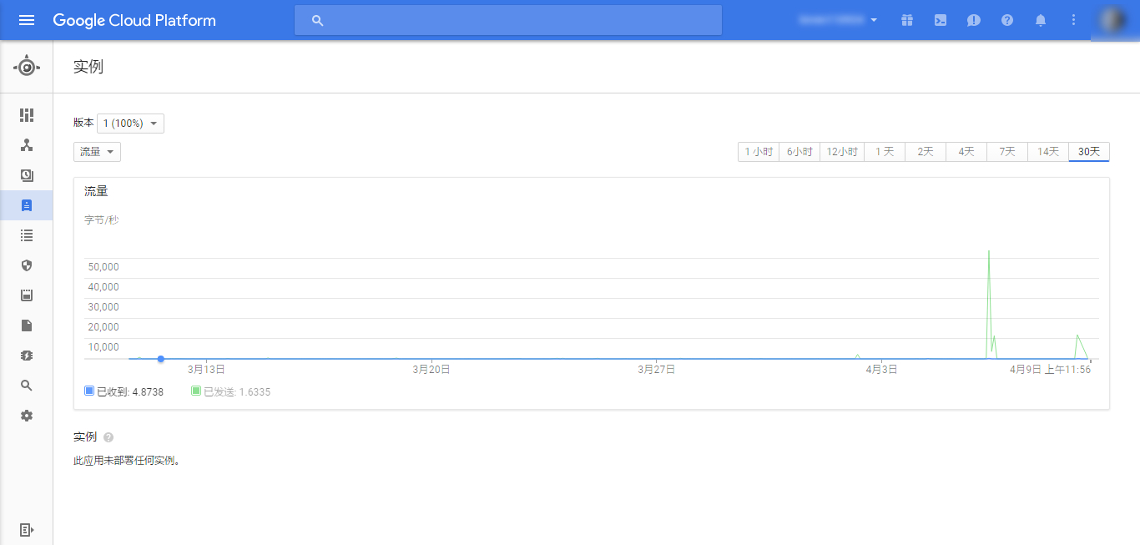Screen dimensions: 1140x545
Task: Click the help icon next to 实例
Action: click(x=108, y=437)
